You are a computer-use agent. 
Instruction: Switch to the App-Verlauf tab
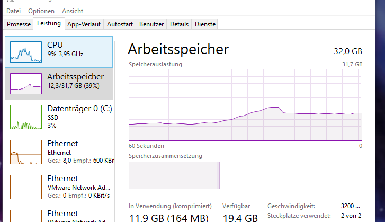pos(84,24)
